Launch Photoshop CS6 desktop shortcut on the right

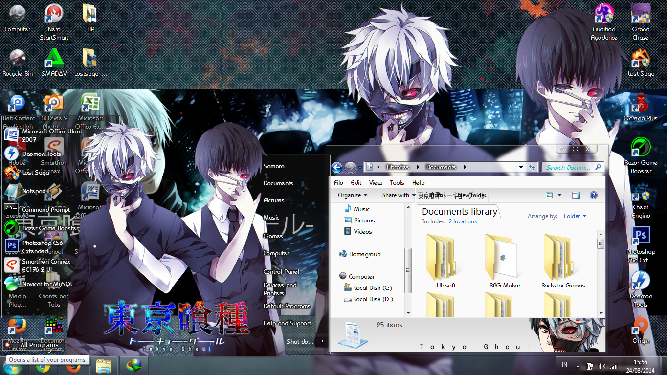point(641,244)
